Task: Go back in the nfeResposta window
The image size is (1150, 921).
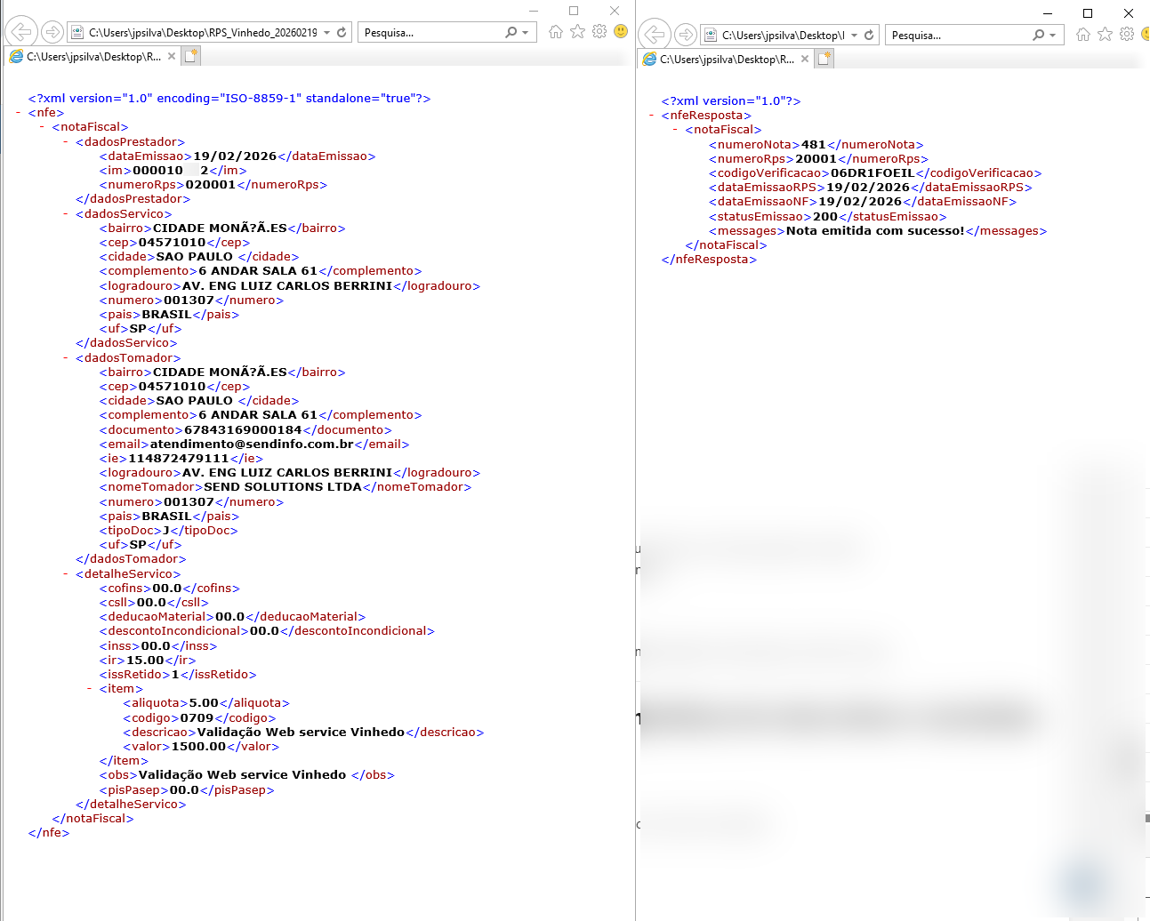Action: coord(655,35)
